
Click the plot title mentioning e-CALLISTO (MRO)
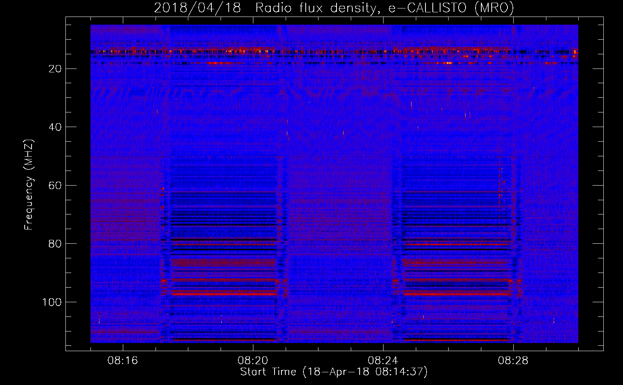click(334, 8)
